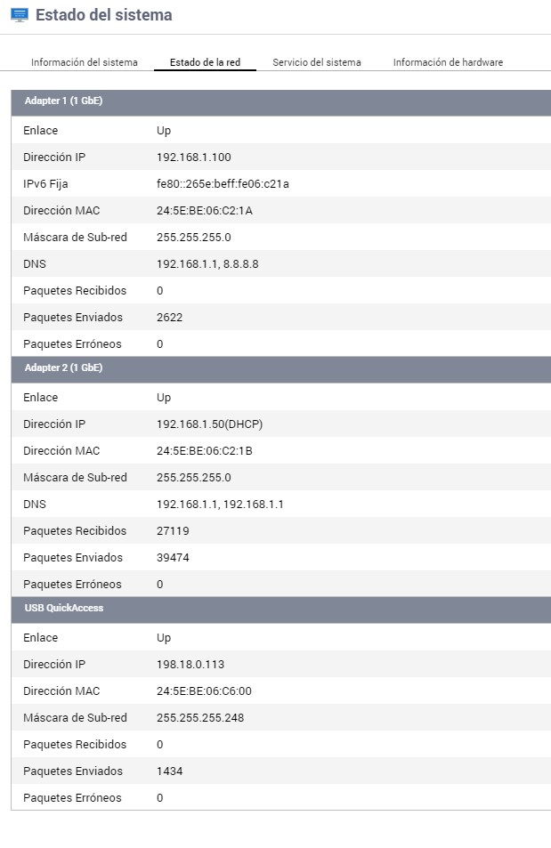Click MAC address 24:5E:BE:06:C2:1B

tap(204, 451)
